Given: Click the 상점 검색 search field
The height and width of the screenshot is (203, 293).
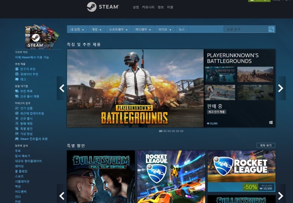Looking at the screenshot, I should click(x=246, y=29).
